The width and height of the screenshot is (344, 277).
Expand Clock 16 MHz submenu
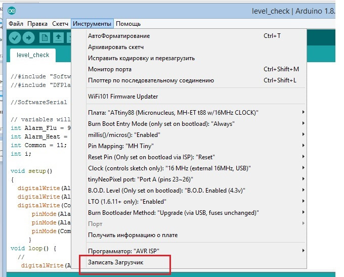tap(189, 168)
